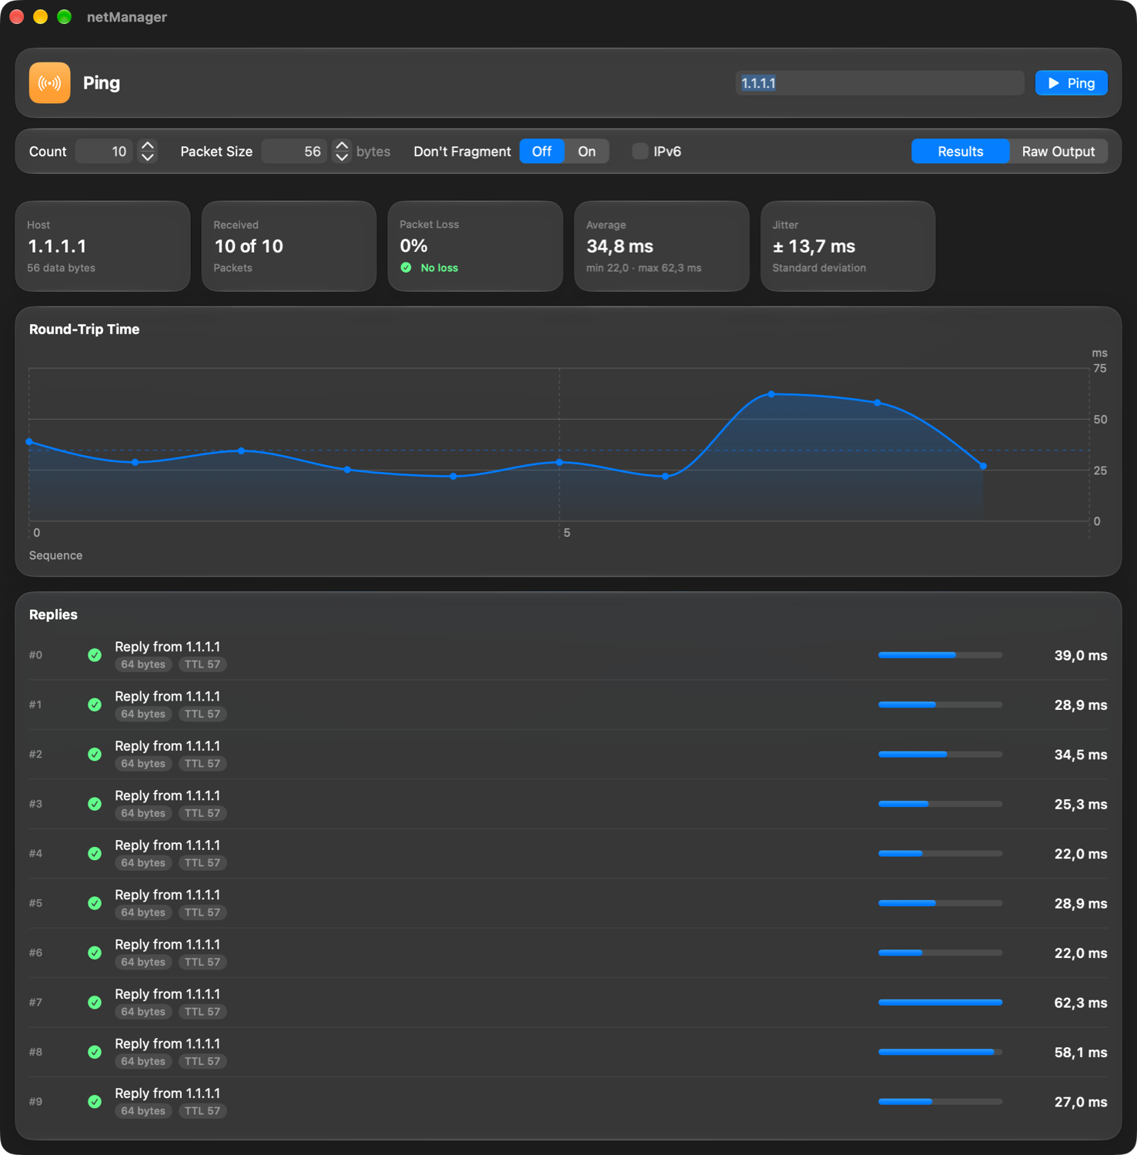Click the latency bar for 39,0 ms reply

pyautogui.click(x=940, y=655)
